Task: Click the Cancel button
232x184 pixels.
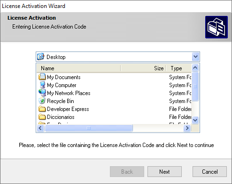Action: (x=209, y=171)
